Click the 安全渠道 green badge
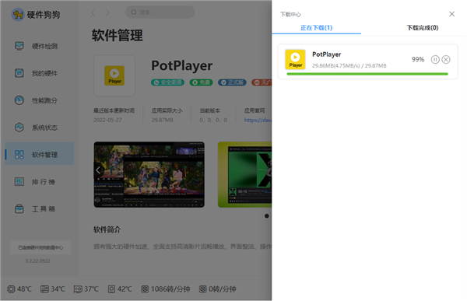The width and height of the screenshot is (467, 301). 167,82
